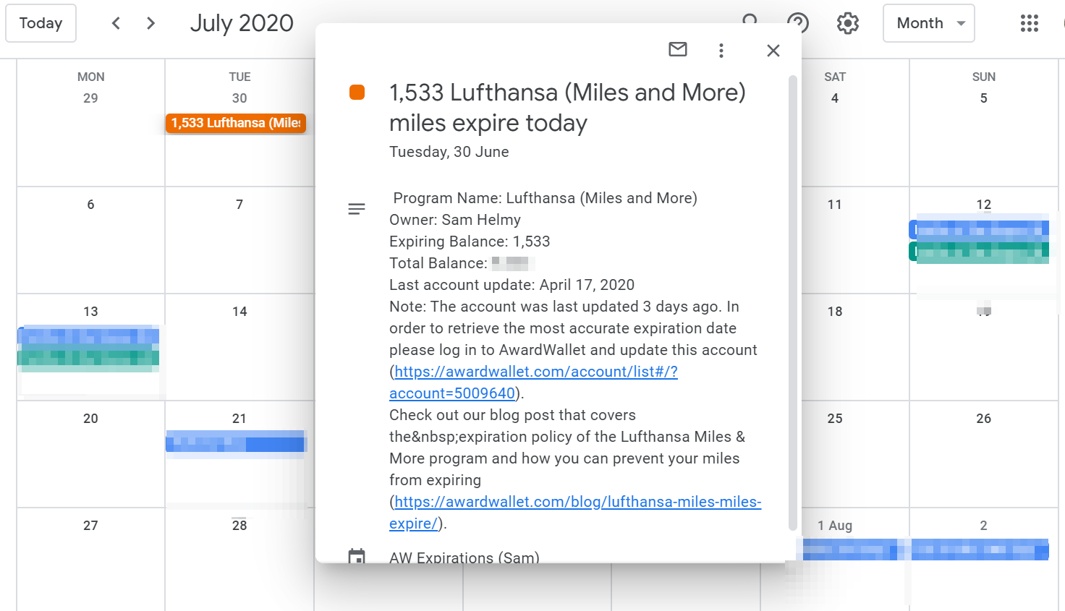Open the support help icon
The height and width of the screenshot is (611, 1065).
click(798, 23)
